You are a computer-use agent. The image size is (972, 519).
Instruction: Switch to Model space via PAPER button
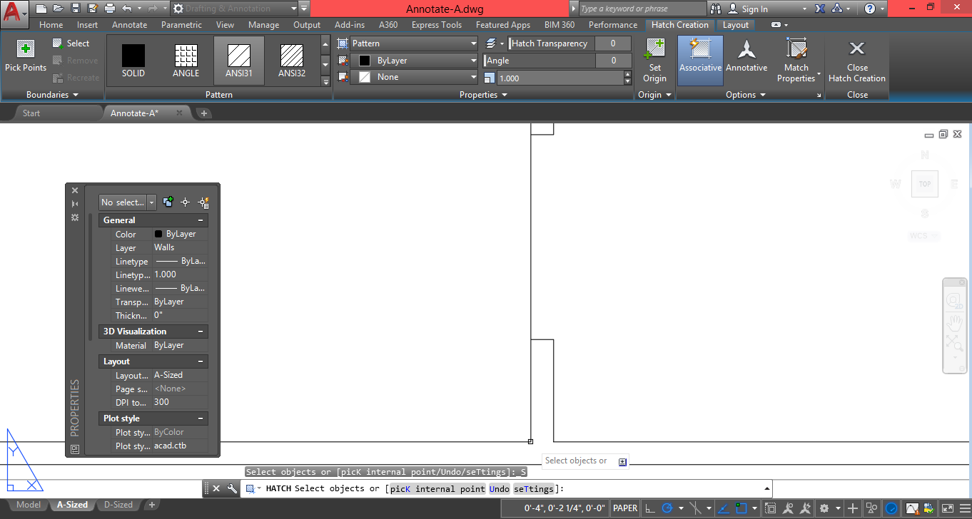(x=624, y=508)
